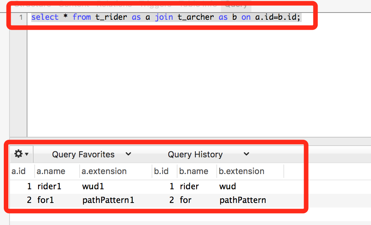Select the b.extension cell "wud"
This screenshot has height=225, width=371.
227,186
